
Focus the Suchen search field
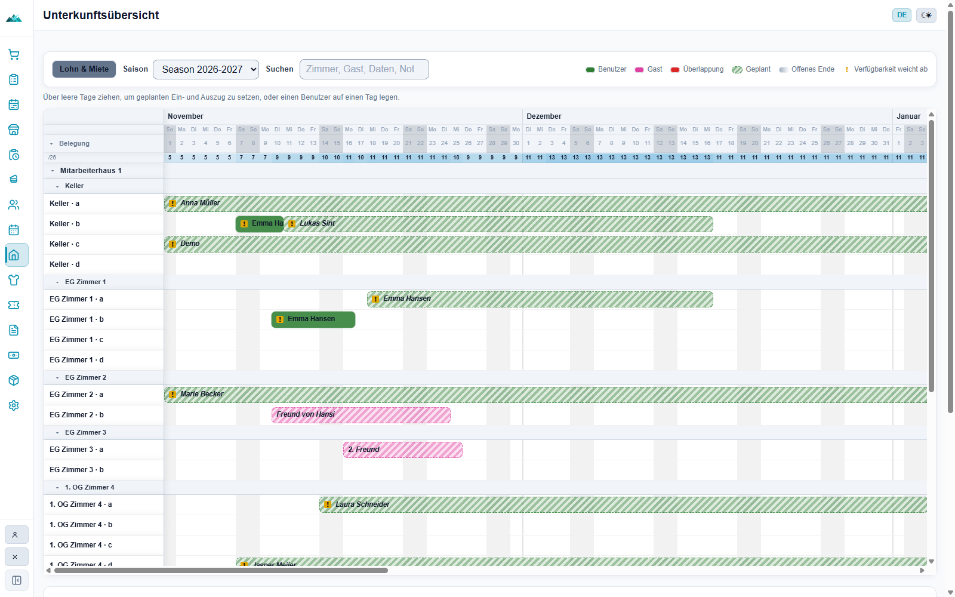click(364, 69)
